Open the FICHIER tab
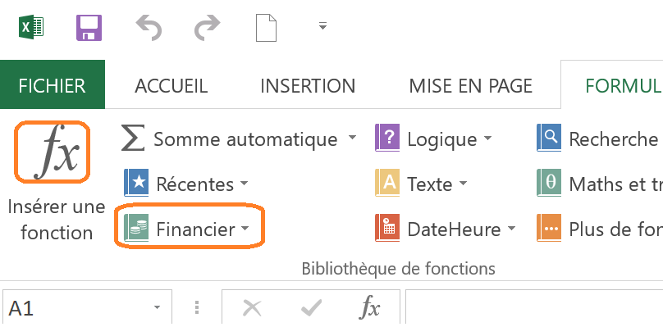The width and height of the screenshot is (663, 327). point(53,85)
